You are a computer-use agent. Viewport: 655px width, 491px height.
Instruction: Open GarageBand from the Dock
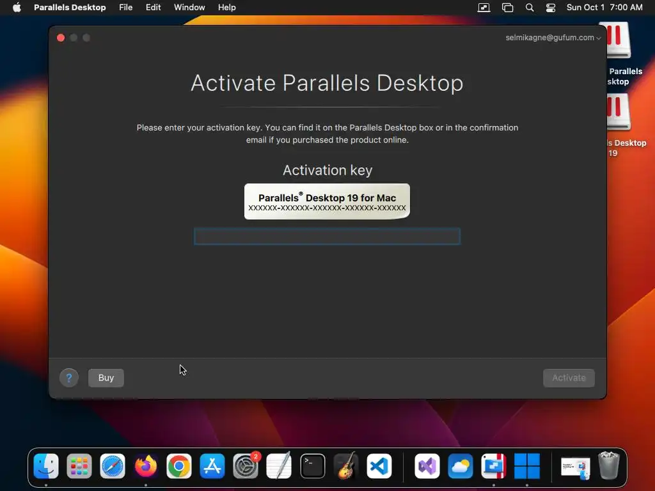coord(346,466)
